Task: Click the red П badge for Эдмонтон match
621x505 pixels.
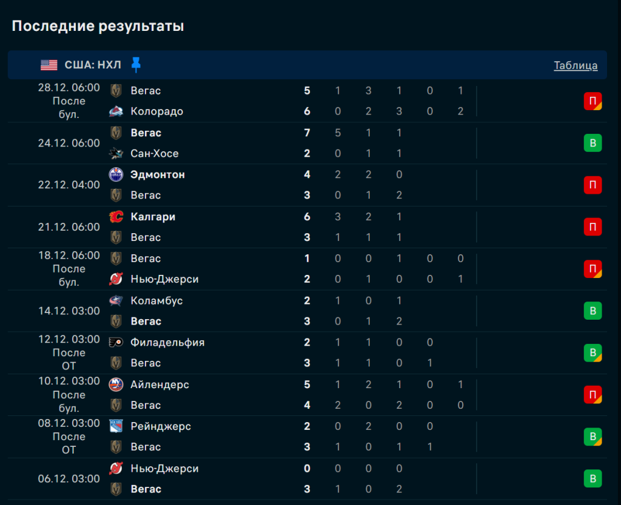Action: 592,185
